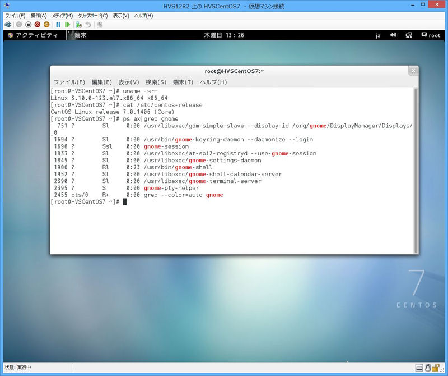Click the 'Linux 3.10.0-123.el7.x86_64' output line
The width and height of the screenshot is (448, 376).
click(109, 98)
